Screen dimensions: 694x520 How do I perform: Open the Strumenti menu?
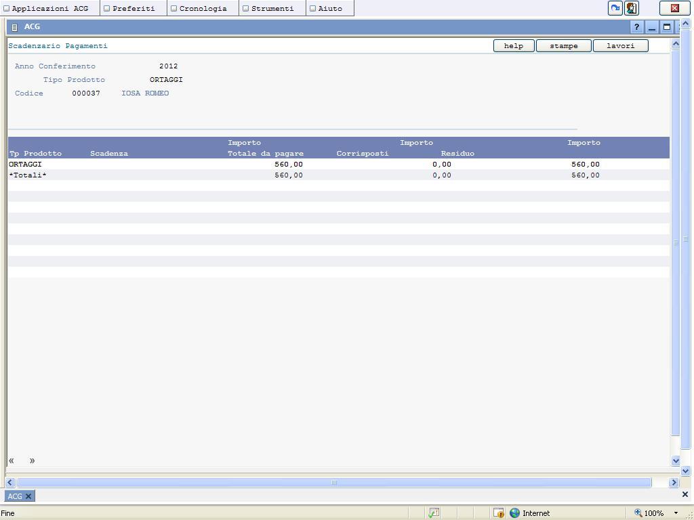click(272, 8)
